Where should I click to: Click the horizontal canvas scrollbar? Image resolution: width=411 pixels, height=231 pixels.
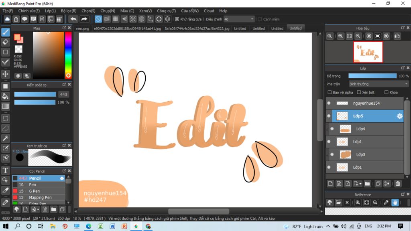[198, 211]
